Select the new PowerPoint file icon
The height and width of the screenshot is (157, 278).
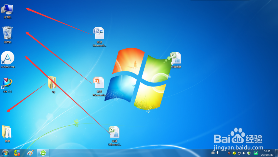(99, 86)
